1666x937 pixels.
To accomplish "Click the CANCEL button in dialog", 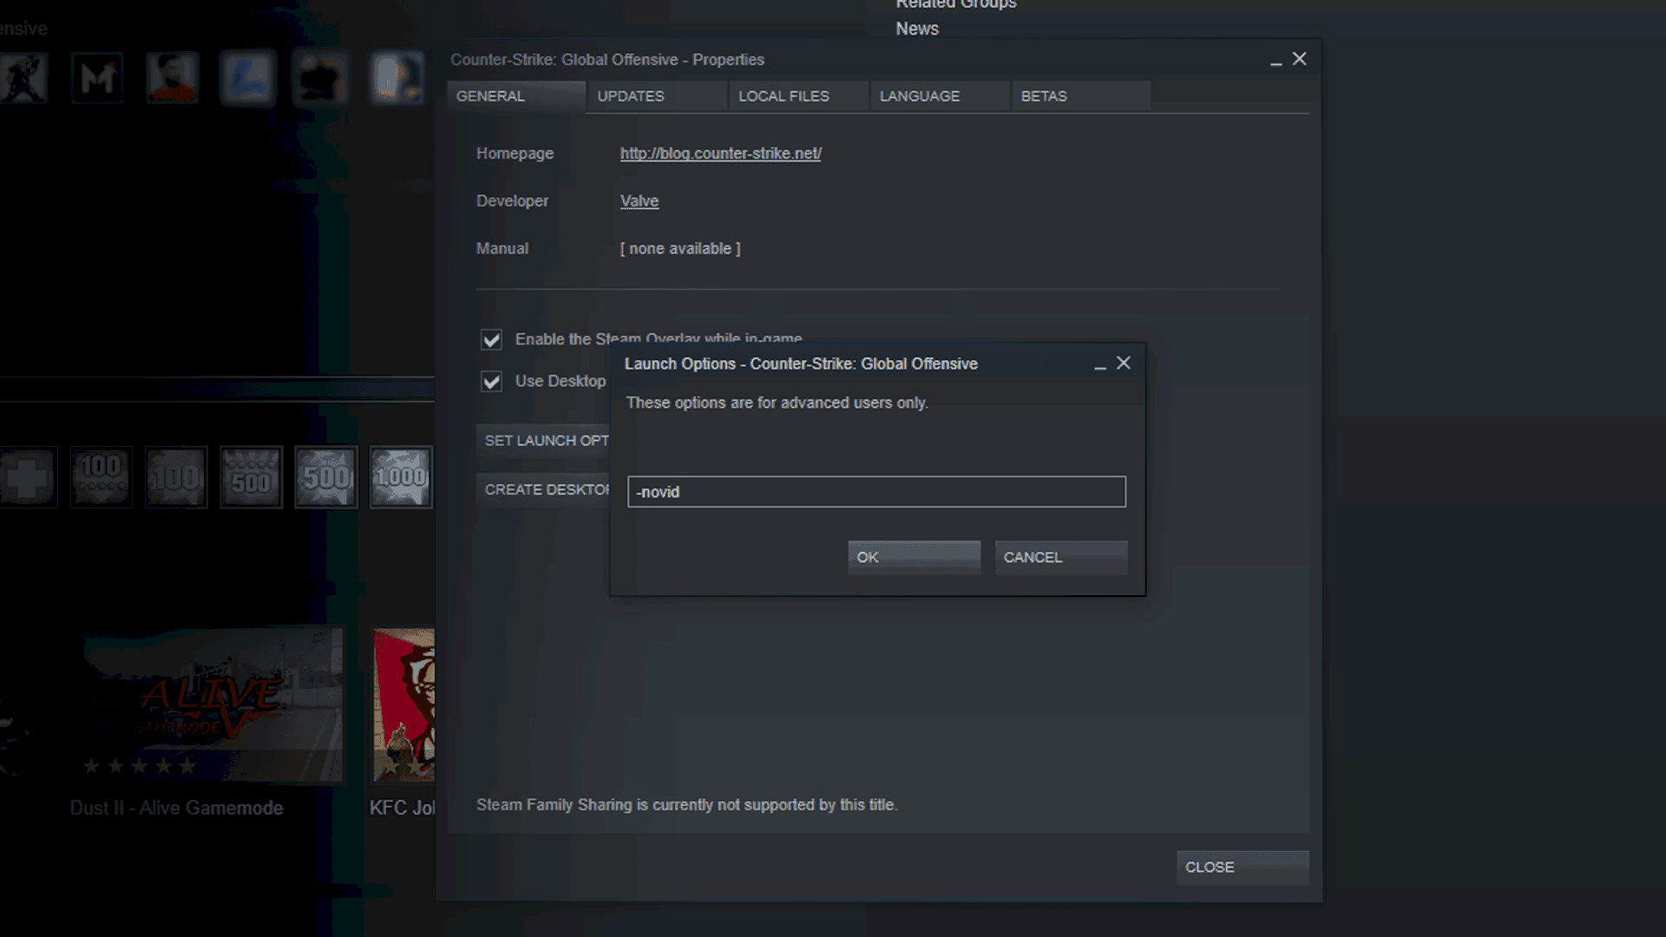I will tap(1032, 557).
